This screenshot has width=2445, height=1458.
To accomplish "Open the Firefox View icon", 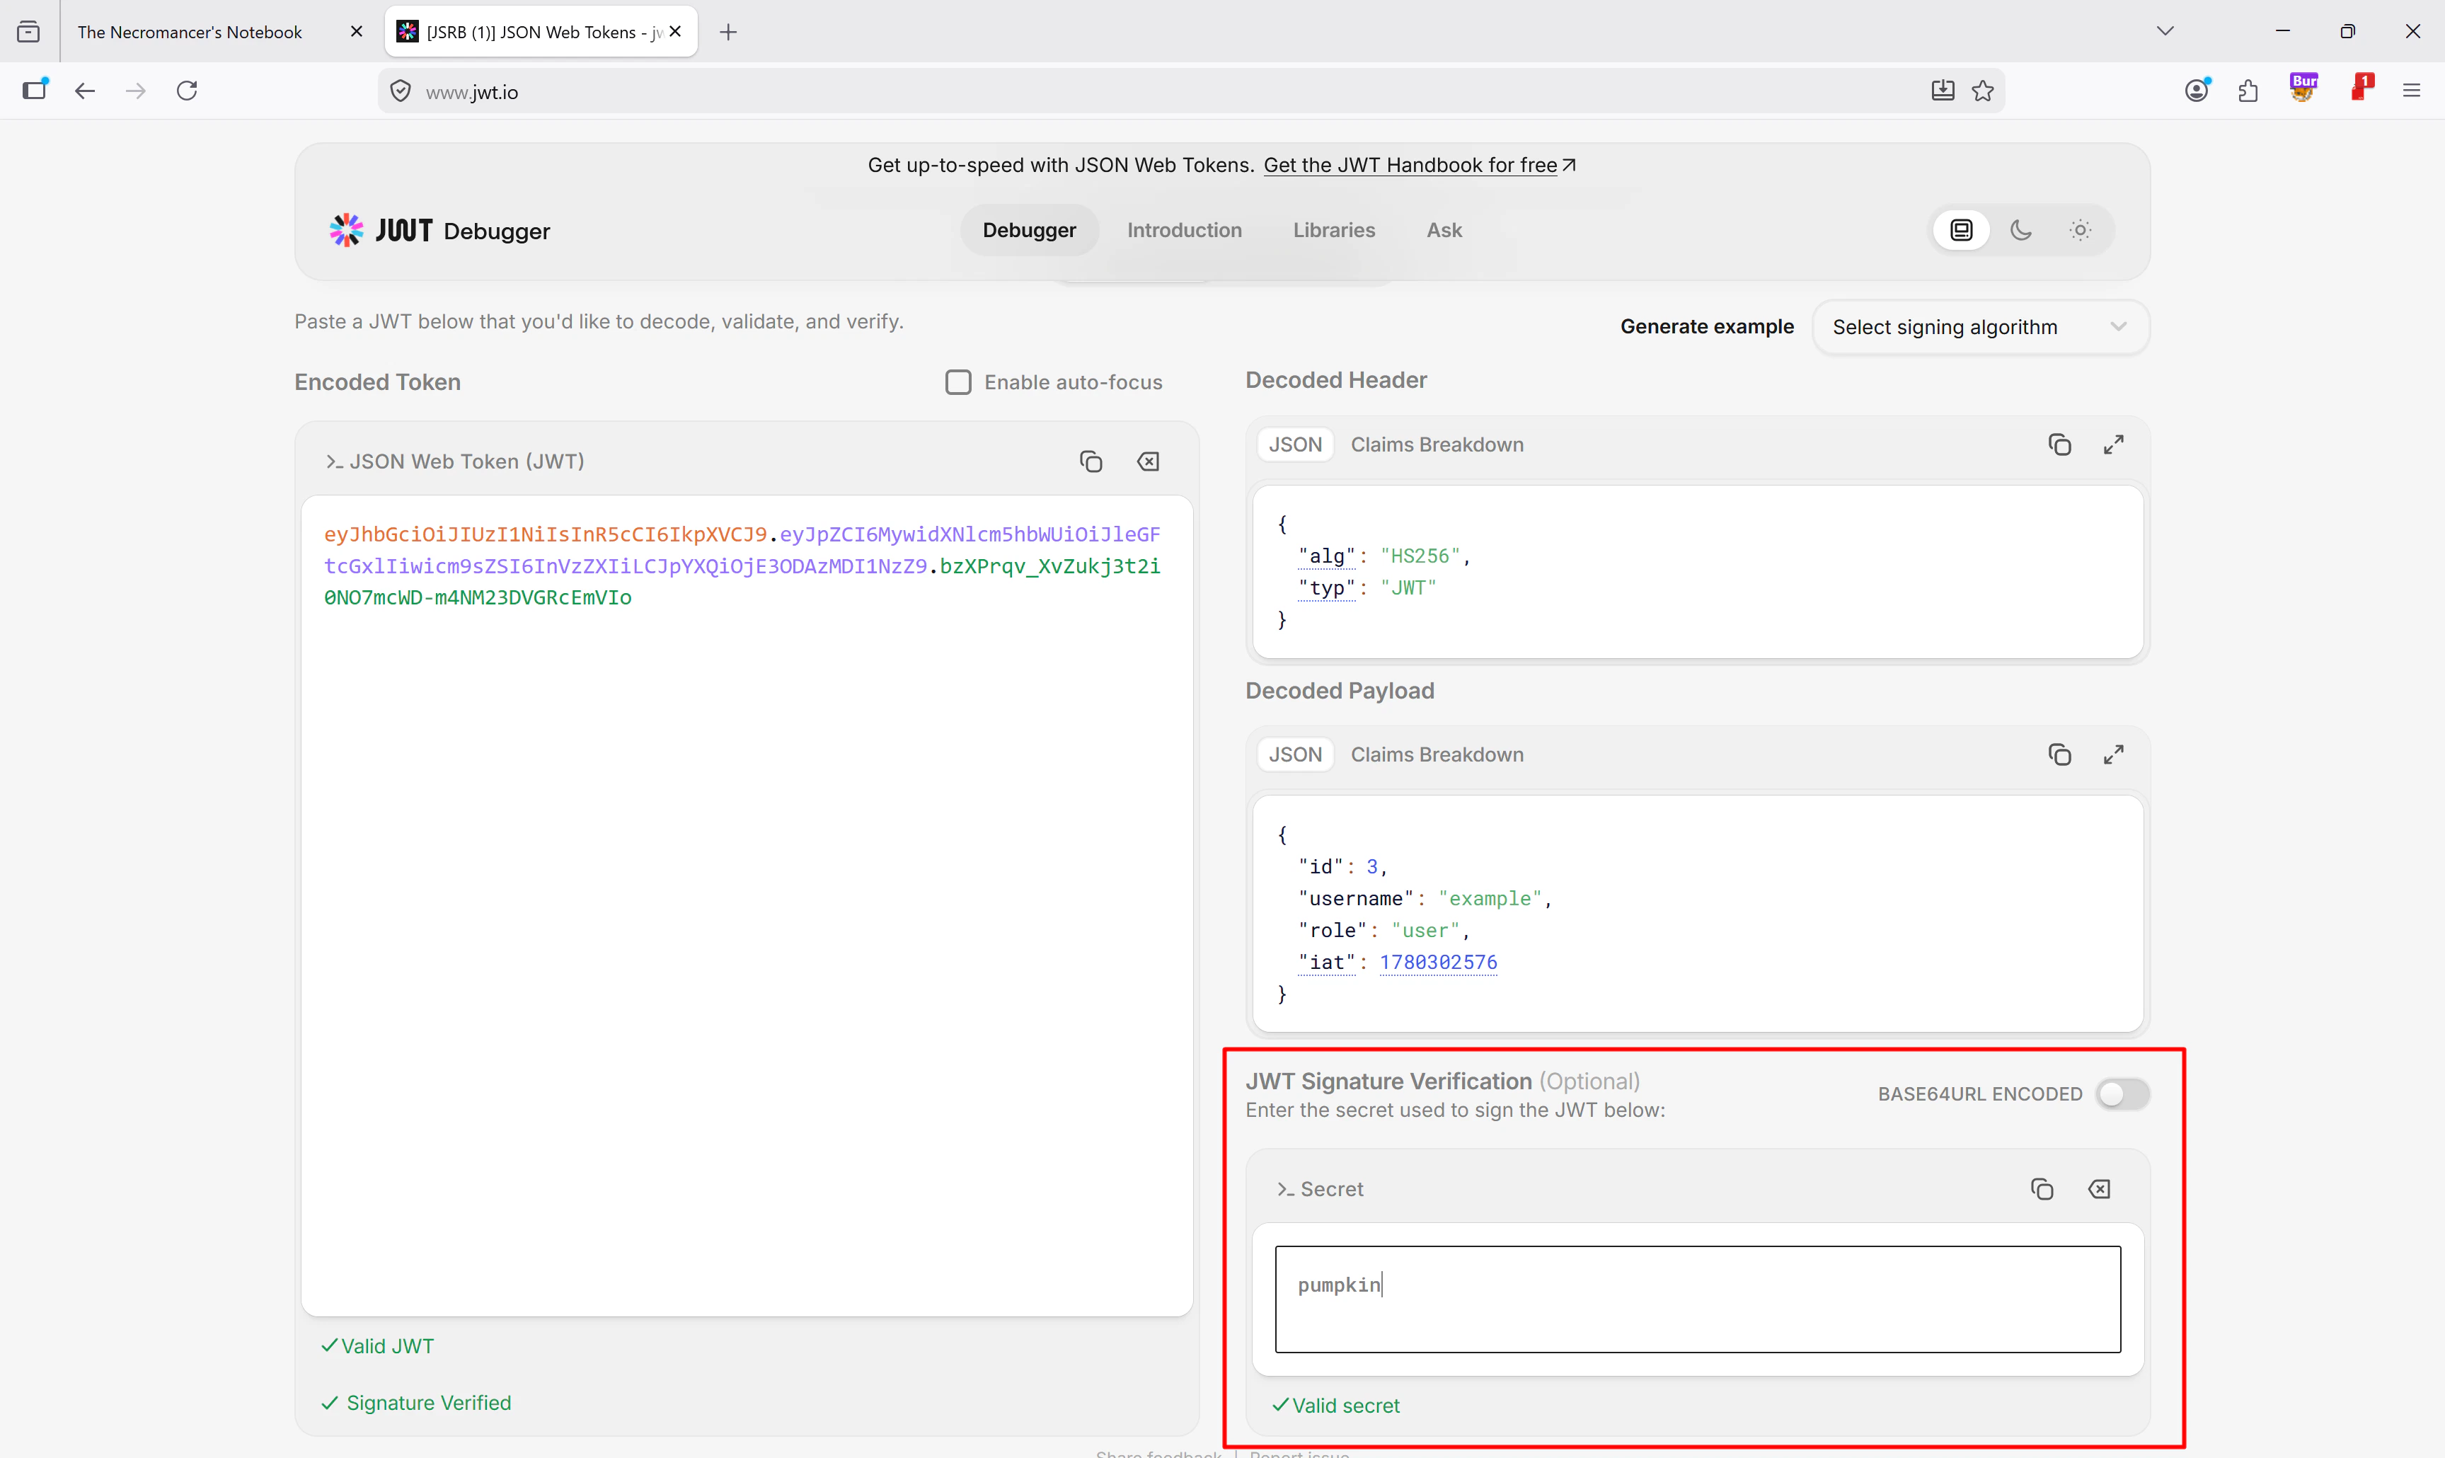I will click(28, 33).
